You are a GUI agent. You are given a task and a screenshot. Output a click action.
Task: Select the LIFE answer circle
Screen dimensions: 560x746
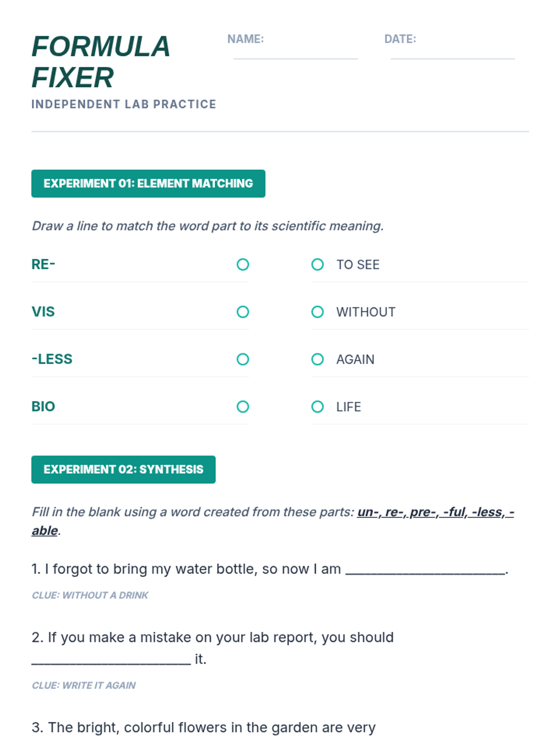pyautogui.click(x=317, y=407)
